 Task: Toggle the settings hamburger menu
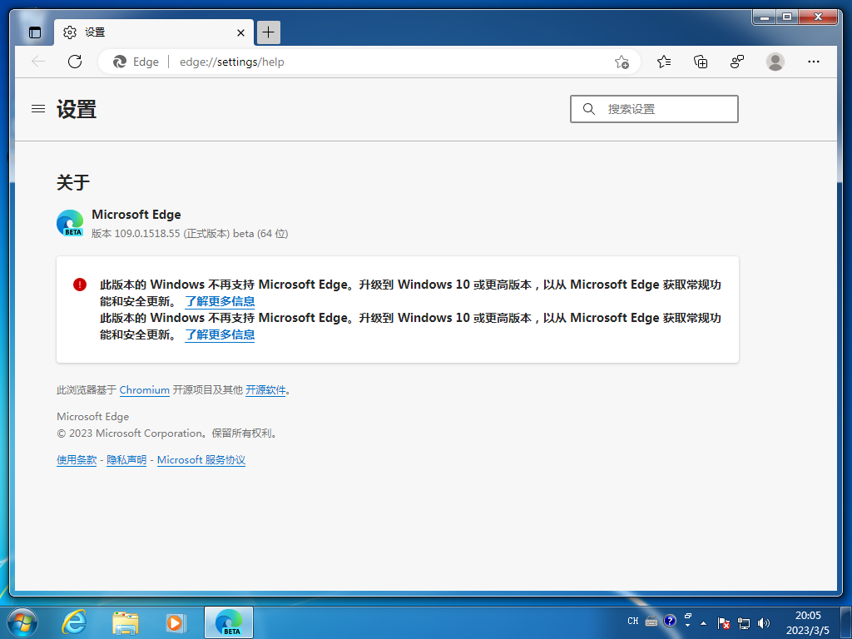[x=38, y=109]
